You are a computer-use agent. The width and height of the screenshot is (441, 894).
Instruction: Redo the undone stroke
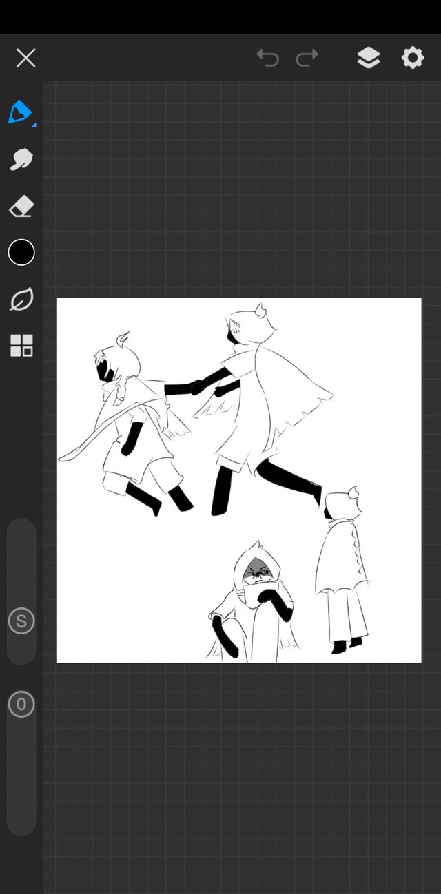tap(307, 58)
